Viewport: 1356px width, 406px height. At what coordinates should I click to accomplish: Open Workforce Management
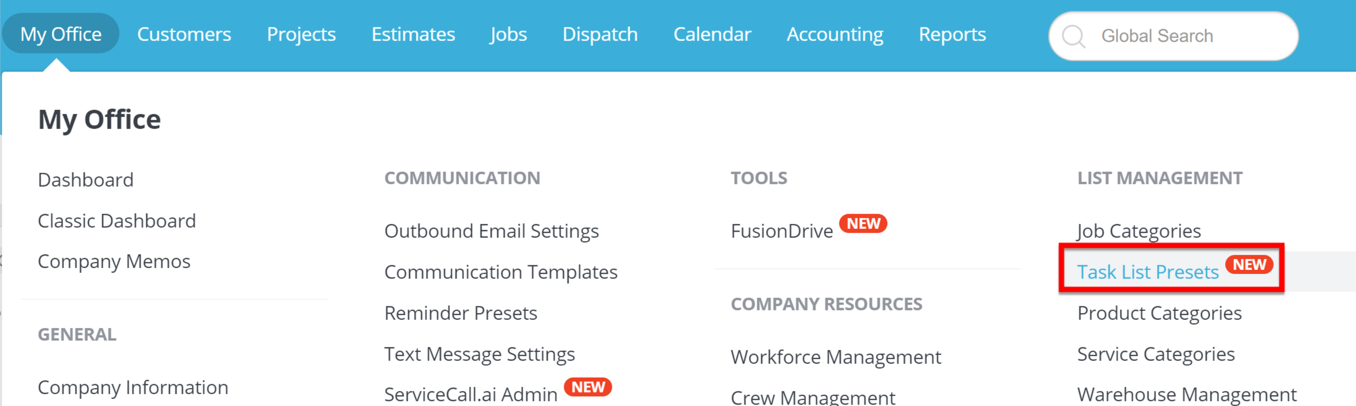pos(835,357)
